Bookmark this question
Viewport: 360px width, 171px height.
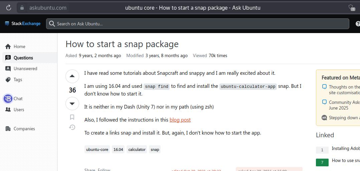tap(72, 117)
